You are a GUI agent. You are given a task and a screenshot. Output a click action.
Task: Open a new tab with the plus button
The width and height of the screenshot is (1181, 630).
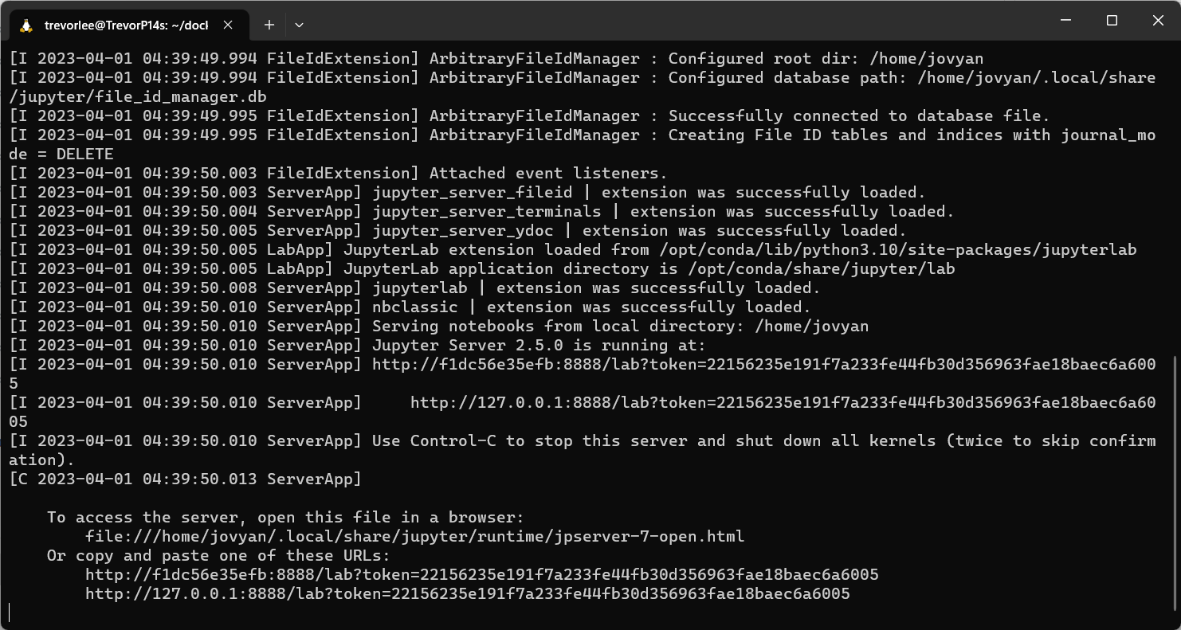[269, 25]
